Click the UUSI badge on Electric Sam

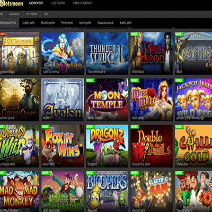[x=135, y=173]
